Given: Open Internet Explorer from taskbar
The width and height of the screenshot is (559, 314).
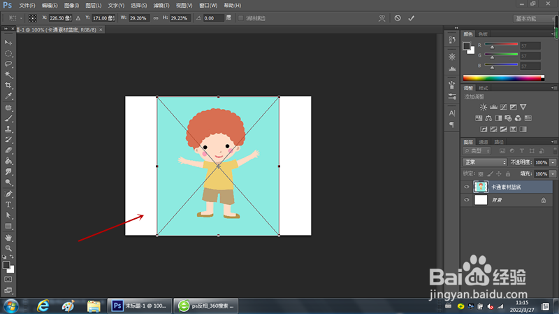Looking at the screenshot, I should tap(43, 306).
